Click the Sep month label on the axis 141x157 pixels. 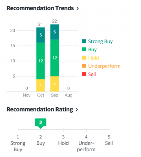[x=54, y=95]
